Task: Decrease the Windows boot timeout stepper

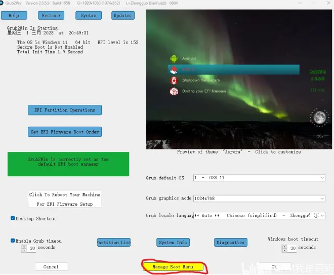Action: tap(284, 250)
